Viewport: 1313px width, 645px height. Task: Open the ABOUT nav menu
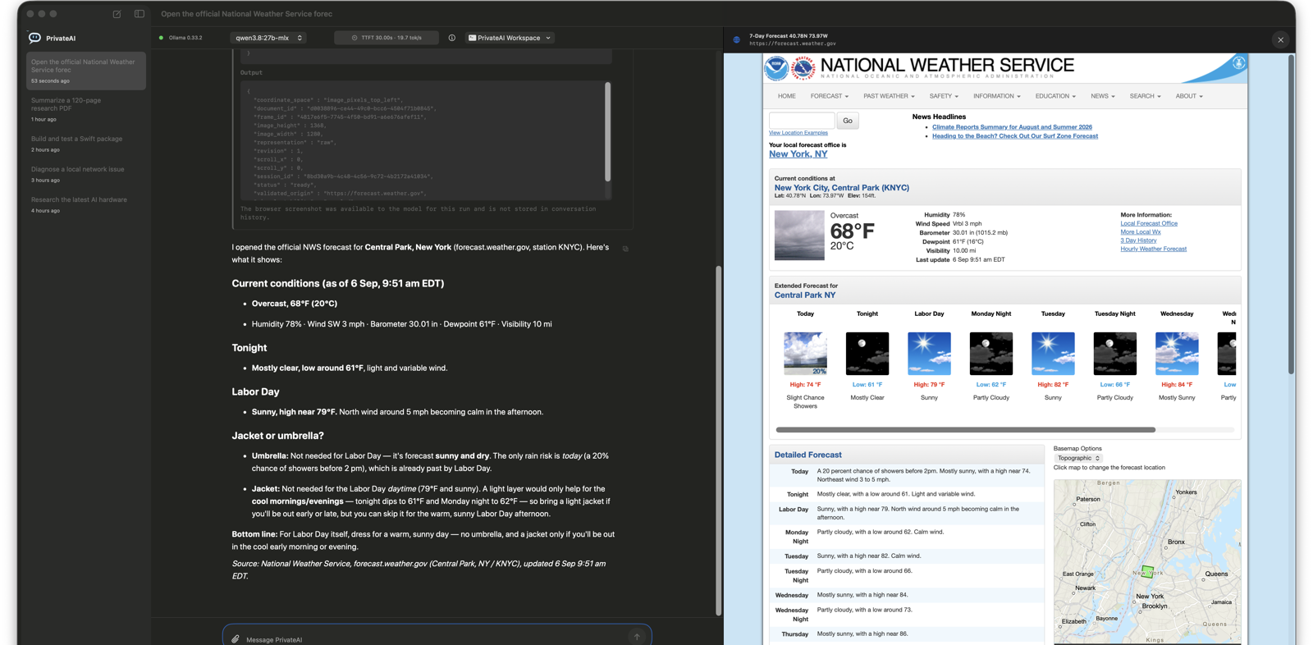coord(1189,96)
